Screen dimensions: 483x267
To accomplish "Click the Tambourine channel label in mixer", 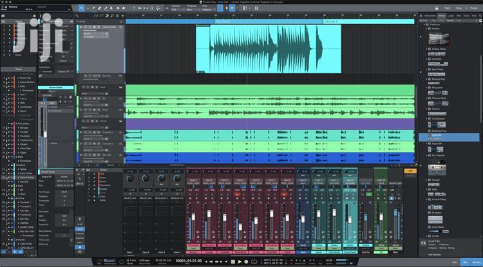I will click(x=241, y=252).
